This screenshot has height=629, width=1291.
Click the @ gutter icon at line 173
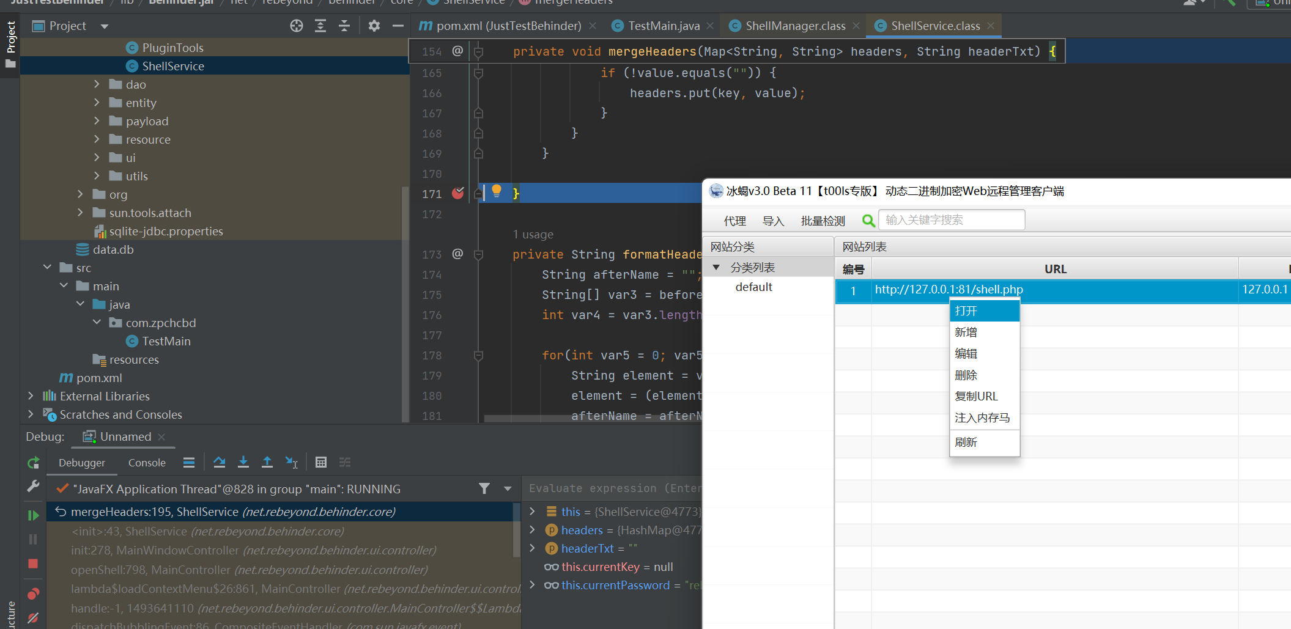point(457,254)
